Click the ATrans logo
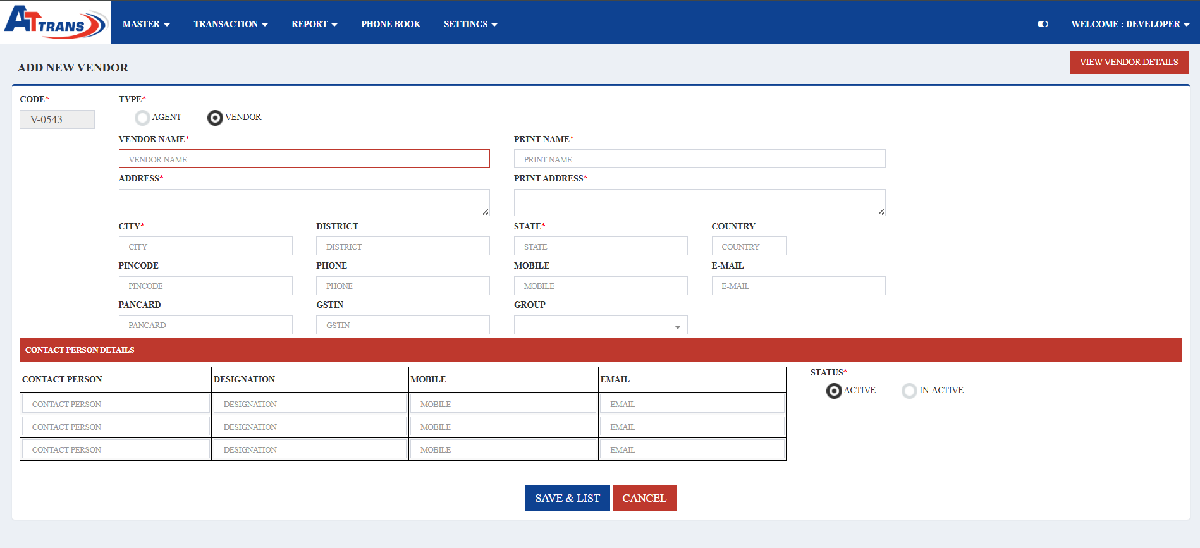 pyautogui.click(x=56, y=22)
